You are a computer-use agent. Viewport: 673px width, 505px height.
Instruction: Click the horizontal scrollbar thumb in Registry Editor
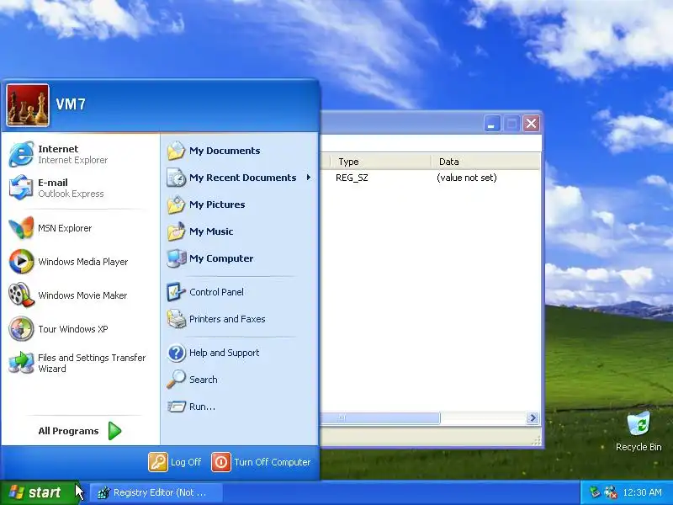point(380,417)
